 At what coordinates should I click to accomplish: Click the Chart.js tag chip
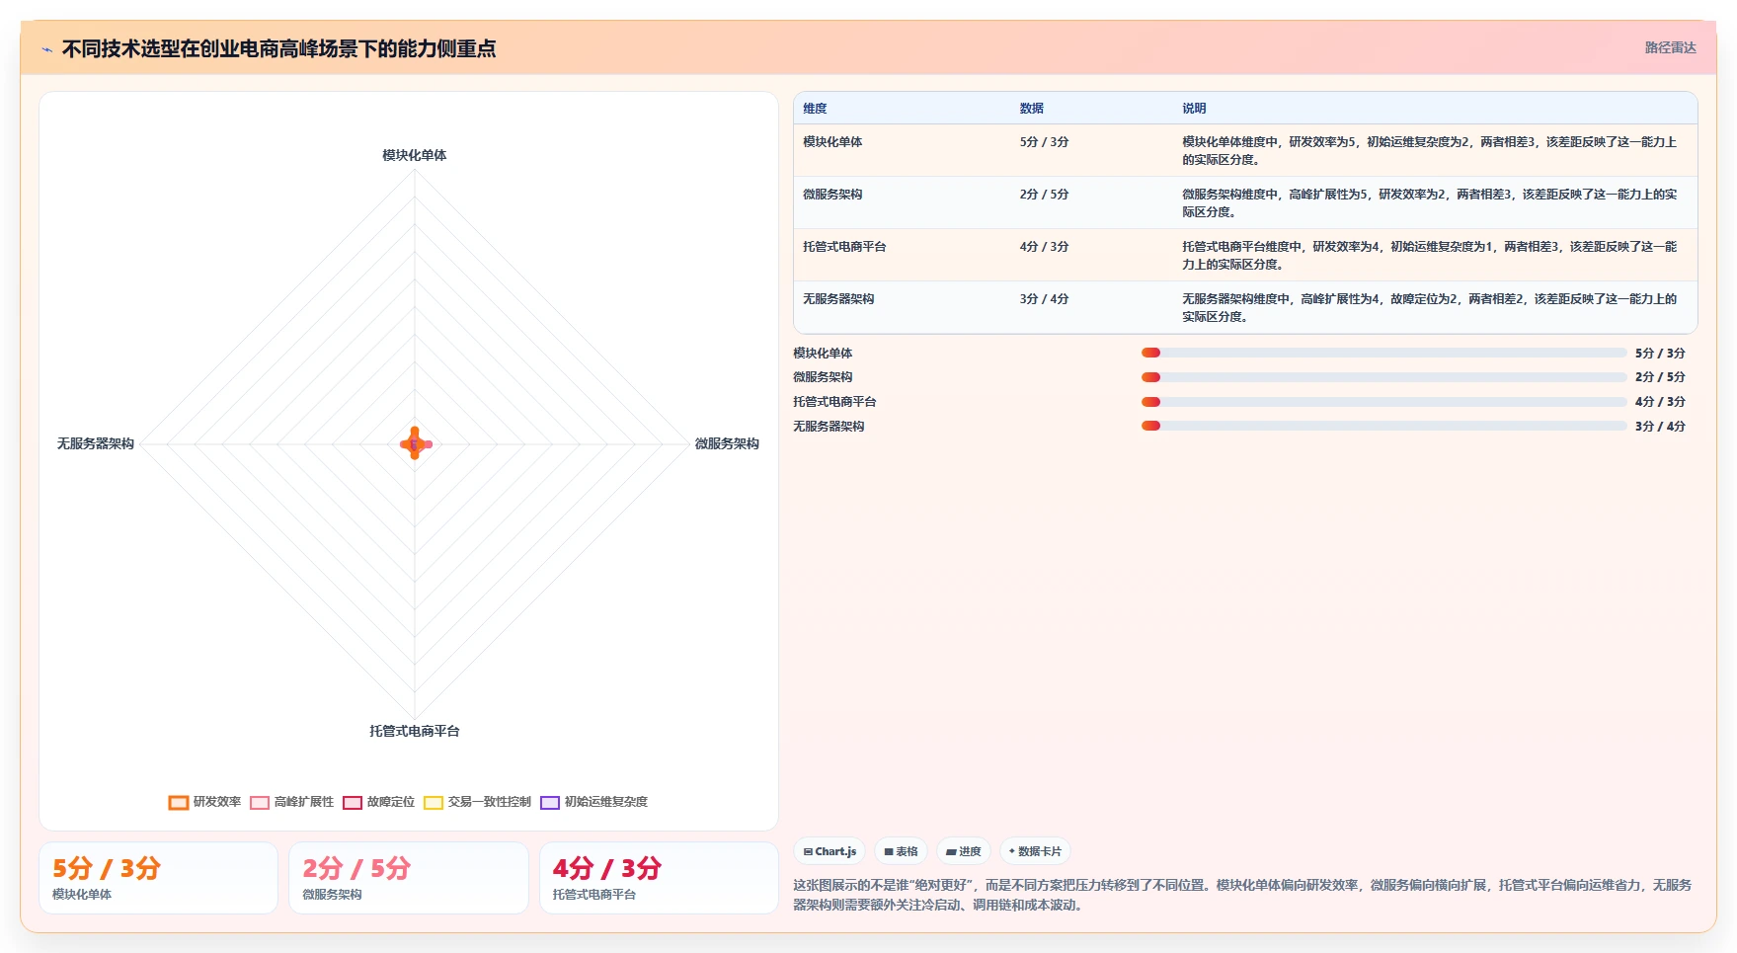(829, 851)
